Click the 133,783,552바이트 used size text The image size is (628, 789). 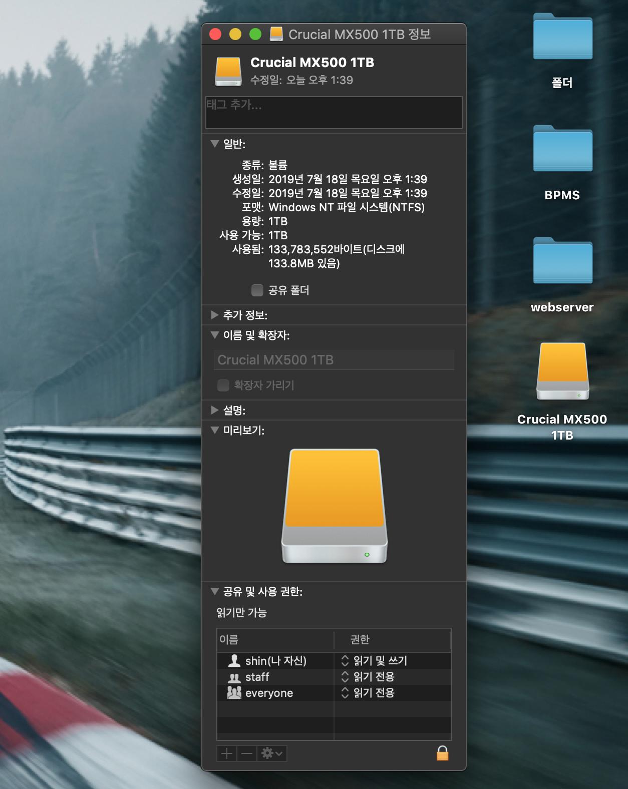tap(337, 256)
